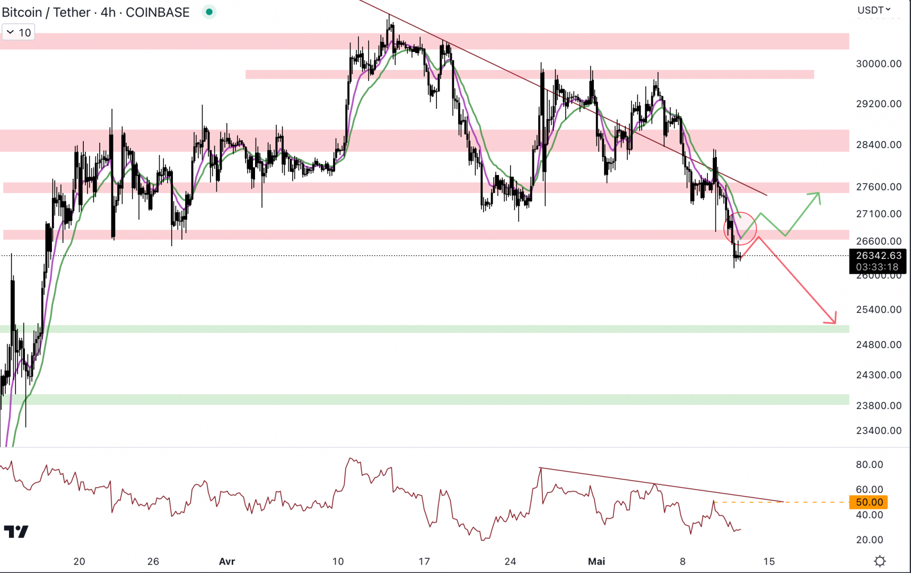The image size is (911, 573).
Task: Select the top red resistance zone above 30000
Action: [424, 41]
